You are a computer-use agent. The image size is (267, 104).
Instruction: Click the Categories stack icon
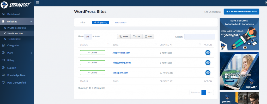click(x=3, y=46)
